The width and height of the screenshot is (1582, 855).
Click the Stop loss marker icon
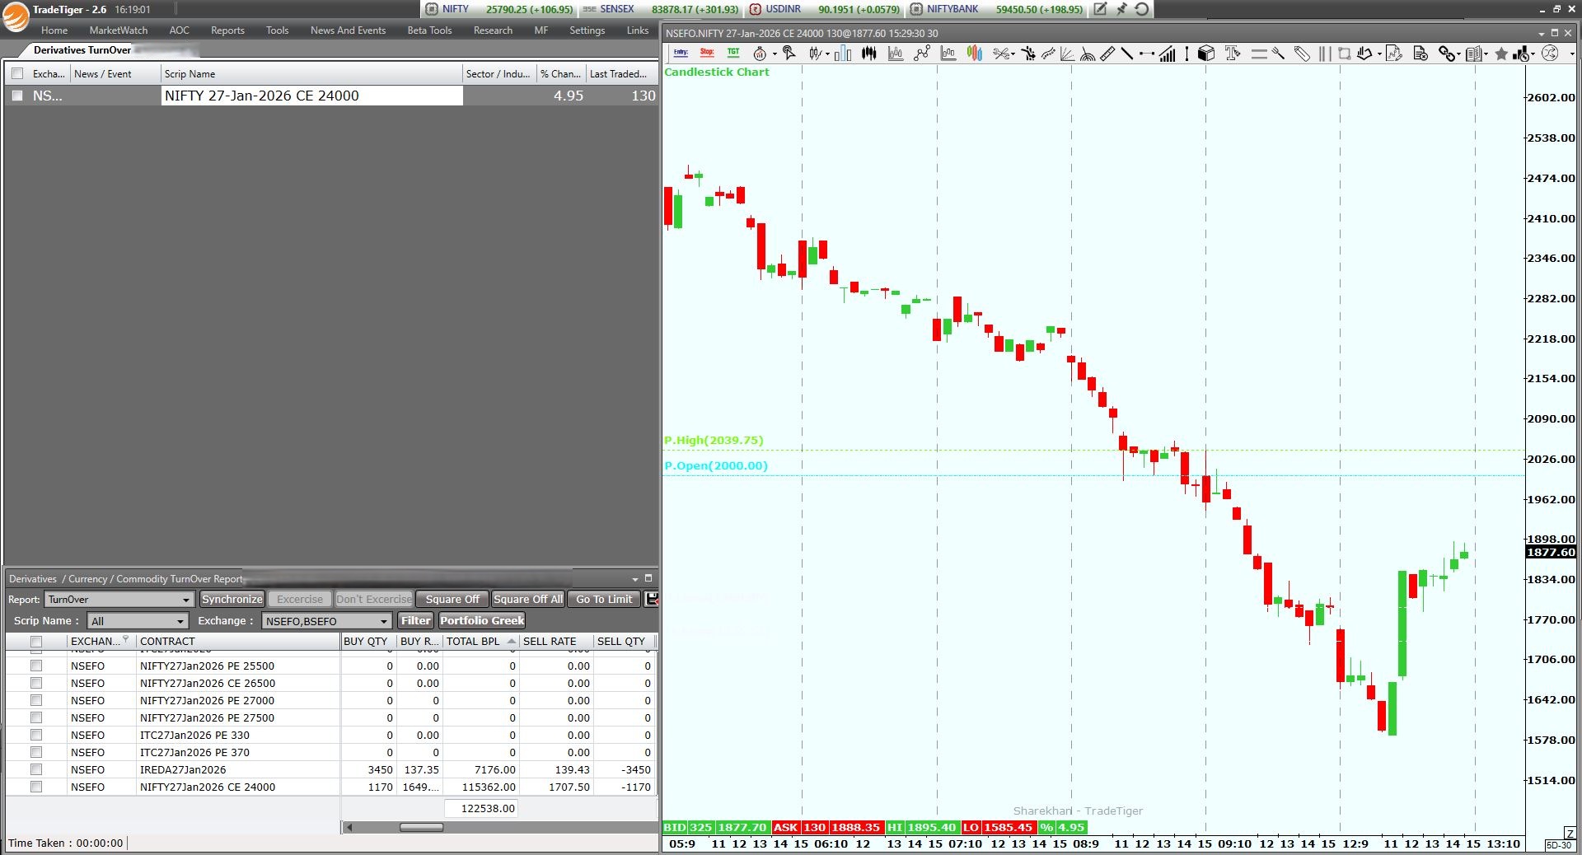(707, 53)
